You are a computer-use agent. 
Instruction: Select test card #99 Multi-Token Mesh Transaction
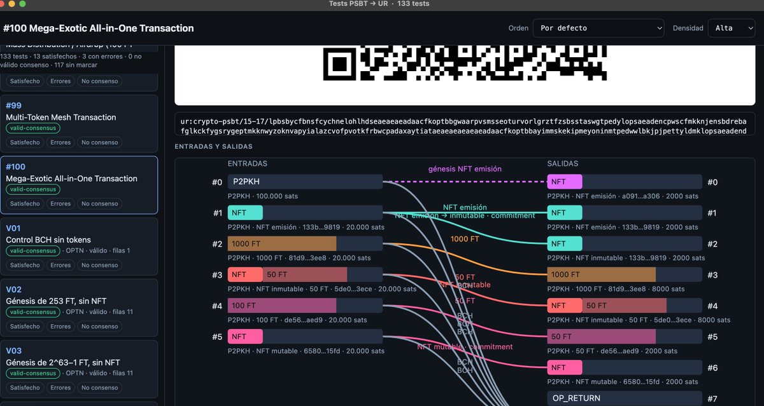(79, 123)
